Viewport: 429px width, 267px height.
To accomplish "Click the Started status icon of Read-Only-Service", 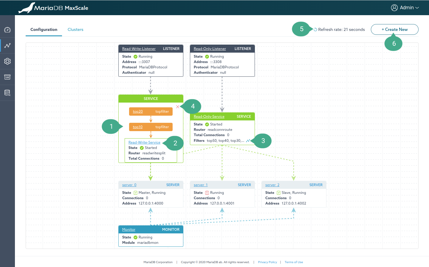I will point(207,124).
